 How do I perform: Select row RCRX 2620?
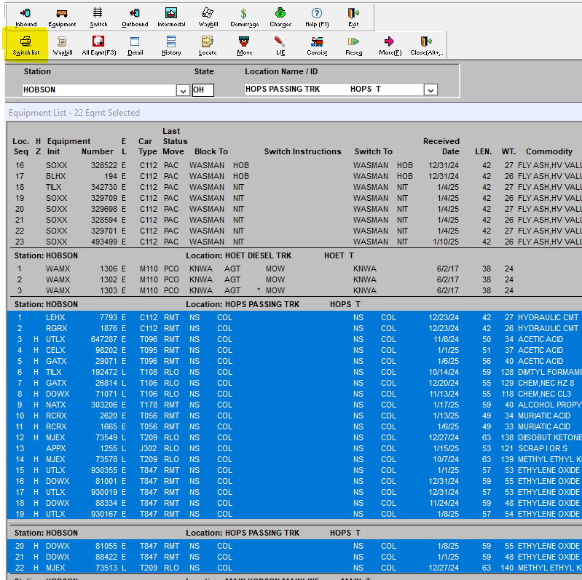(x=294, y=416)
